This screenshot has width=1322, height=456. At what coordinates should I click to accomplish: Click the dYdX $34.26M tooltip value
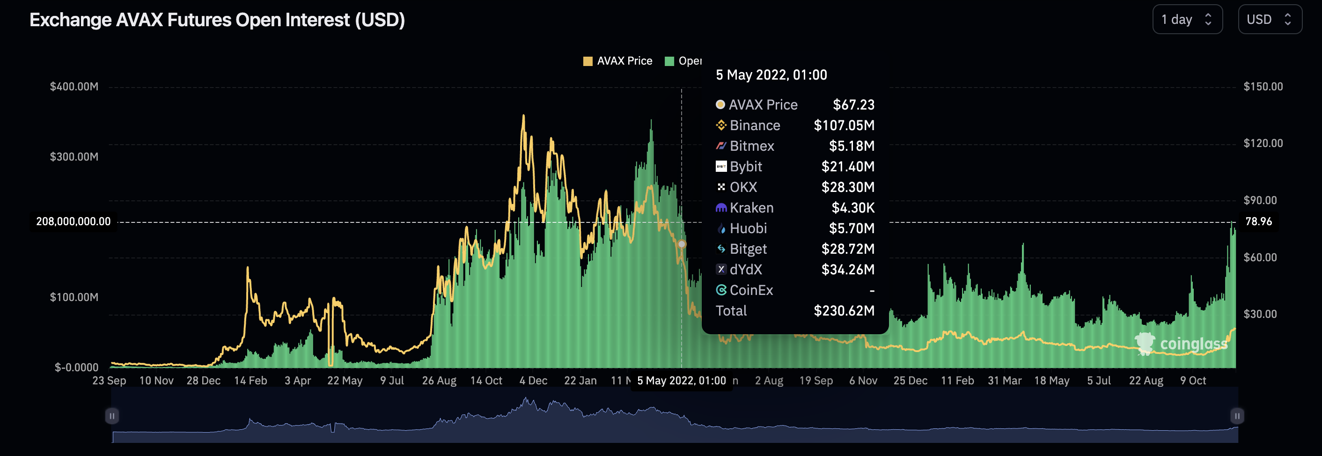848,270
